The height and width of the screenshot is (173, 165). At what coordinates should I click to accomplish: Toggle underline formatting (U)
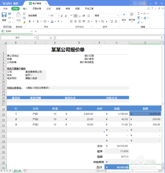[x=38, y=21]
